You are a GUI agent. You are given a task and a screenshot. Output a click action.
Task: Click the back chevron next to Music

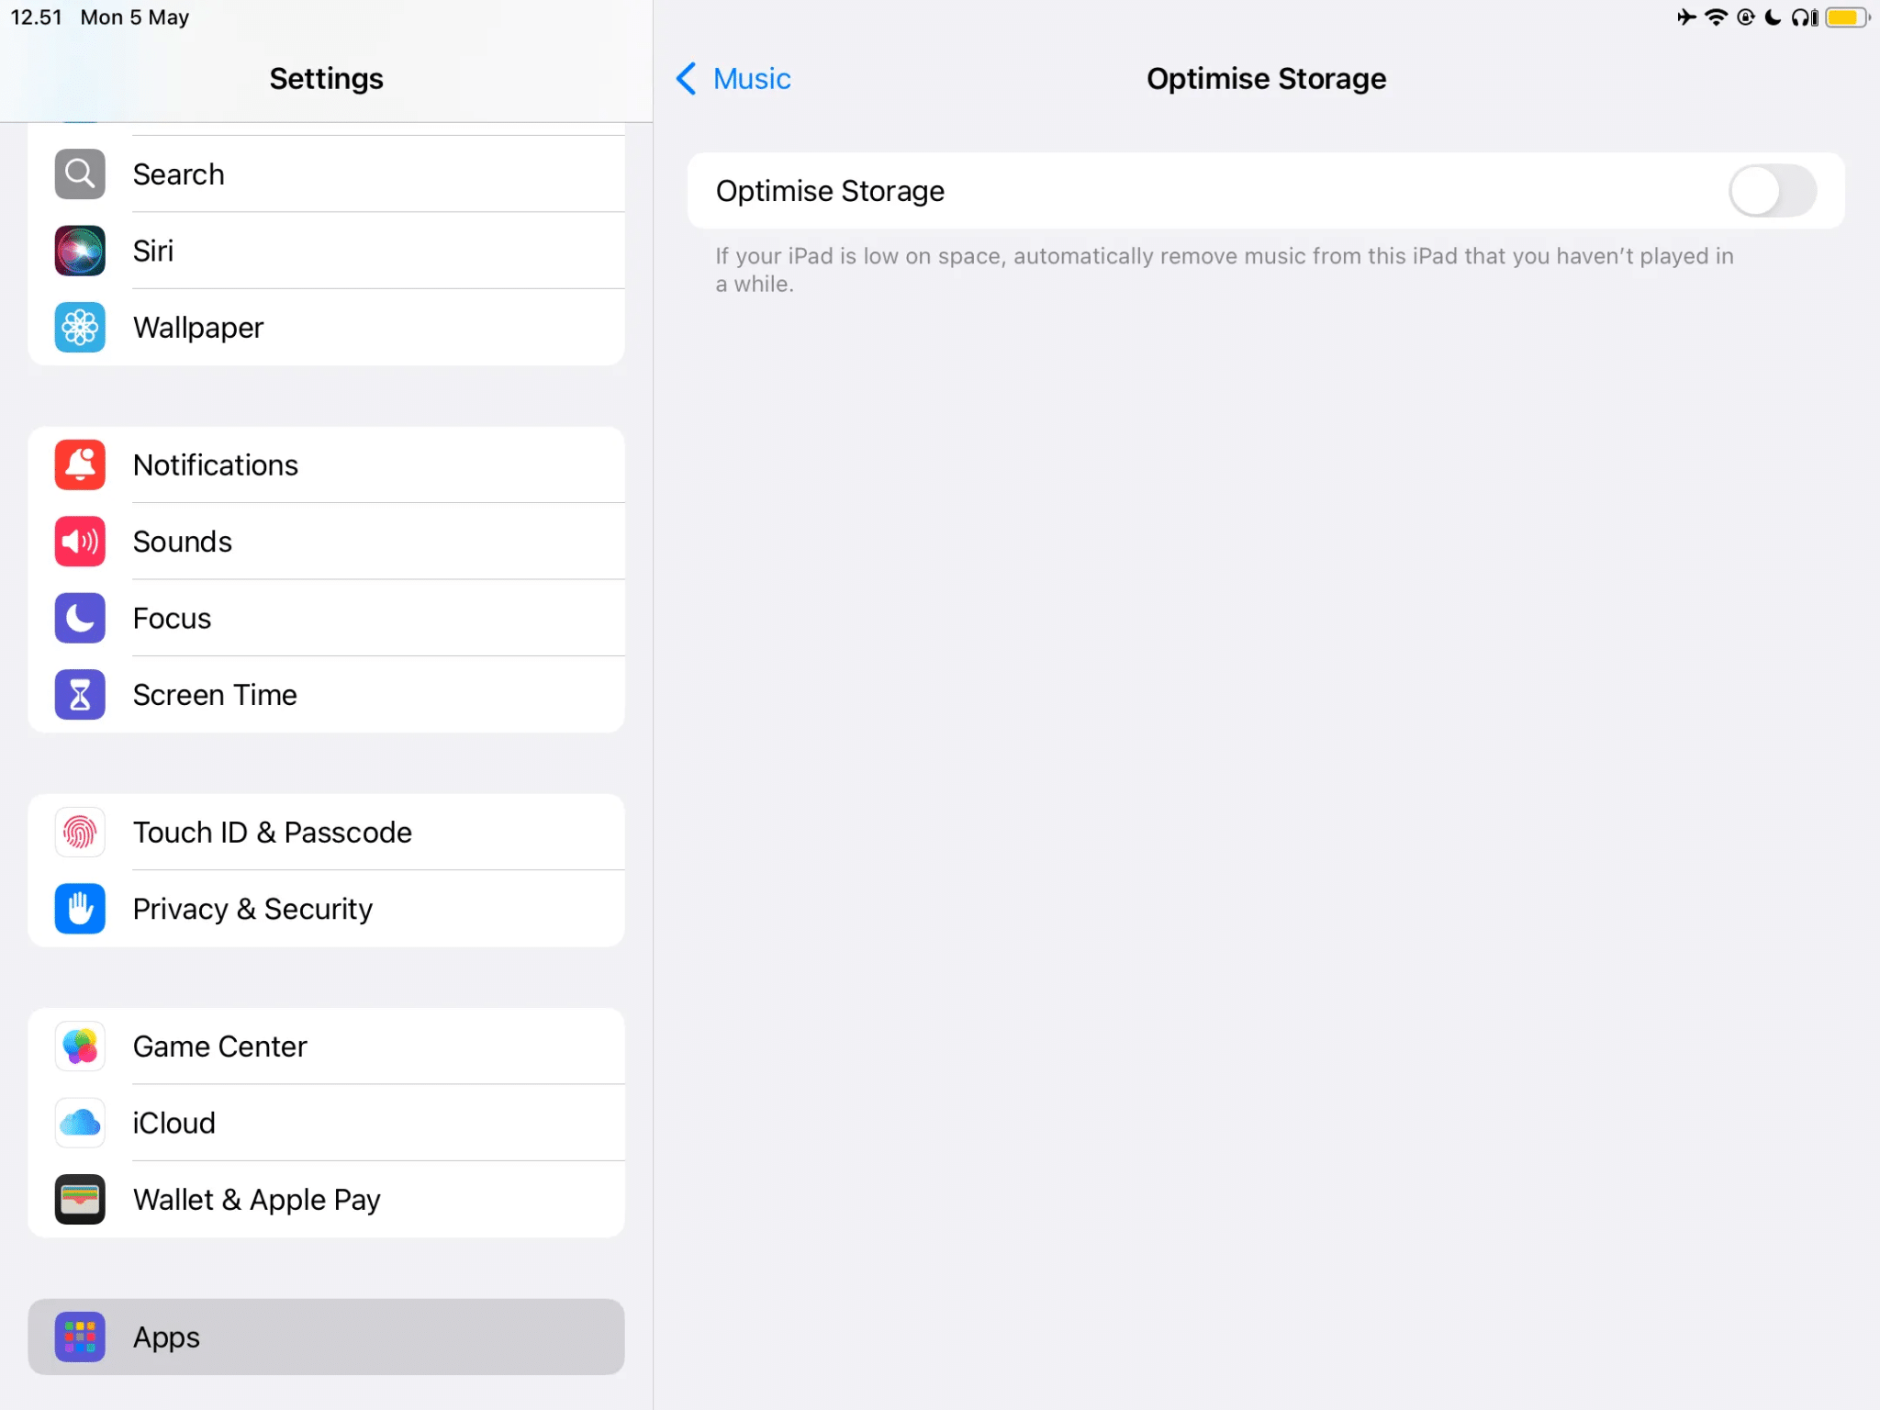[x=686, y=79]
